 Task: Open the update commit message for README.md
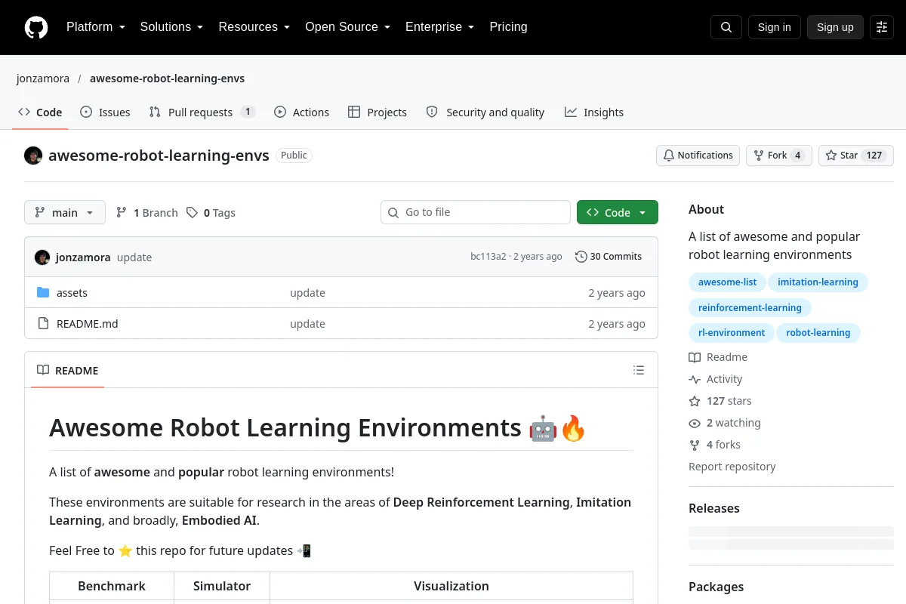tap(307, 324)
